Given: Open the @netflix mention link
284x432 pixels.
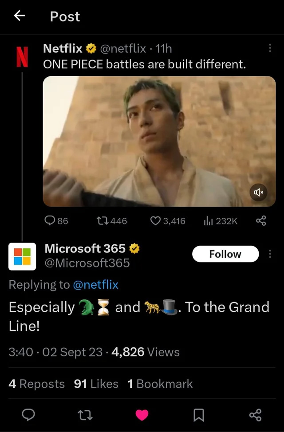Looking at the screenshot, I should pos(95,285).
